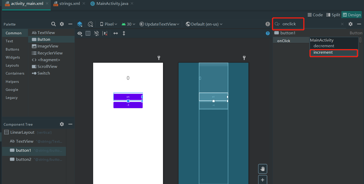Pick Button from the palette
The height and width of the screenshot is (184, 364).
51,39
